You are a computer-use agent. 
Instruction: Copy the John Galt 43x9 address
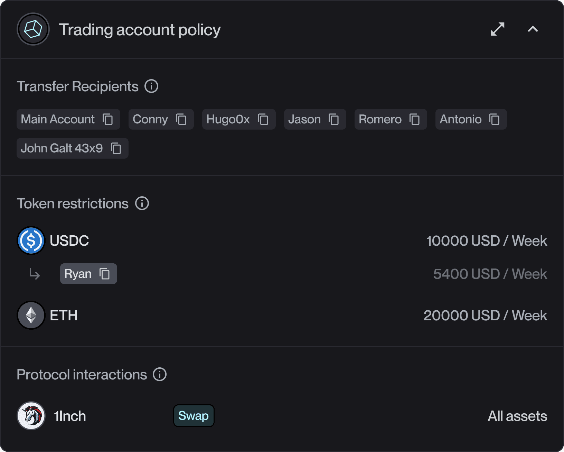(x=116, y=148)
